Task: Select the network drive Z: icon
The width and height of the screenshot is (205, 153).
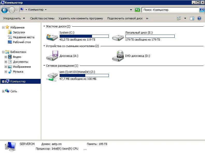Action: [x=52, y=77]
